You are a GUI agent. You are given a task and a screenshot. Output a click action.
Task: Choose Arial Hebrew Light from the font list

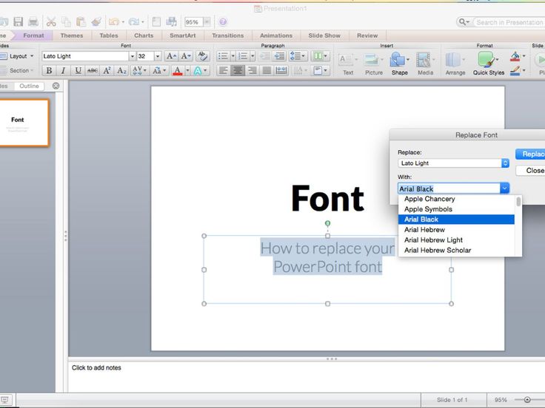click(433, 240)
